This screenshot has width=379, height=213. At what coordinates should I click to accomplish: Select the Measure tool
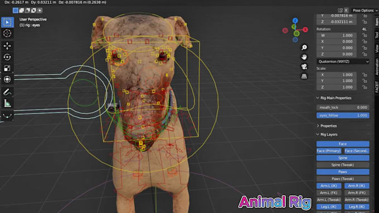[7, 103]
